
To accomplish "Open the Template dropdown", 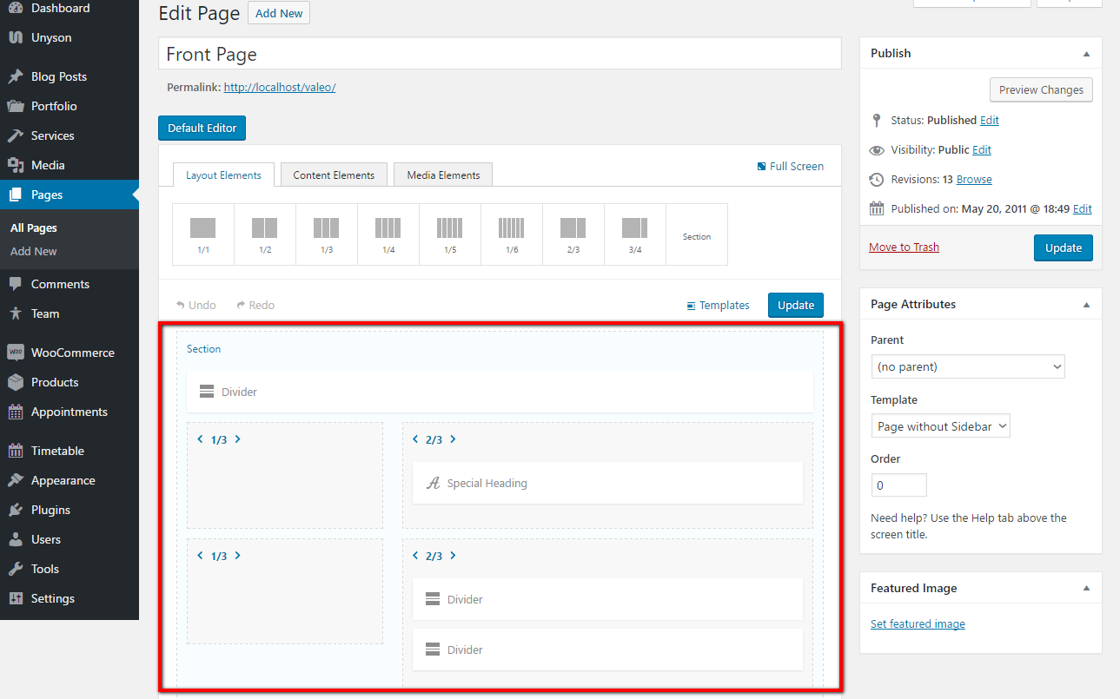I will coord(940,426).
